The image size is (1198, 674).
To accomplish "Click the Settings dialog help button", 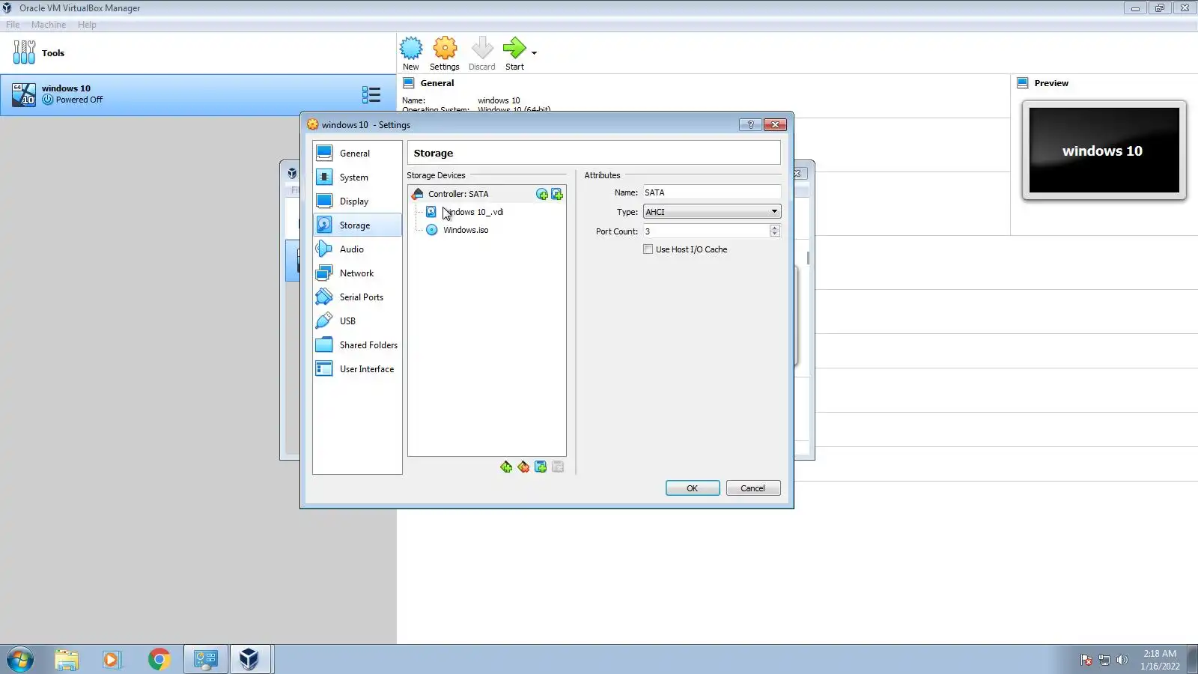I will 750,125.
